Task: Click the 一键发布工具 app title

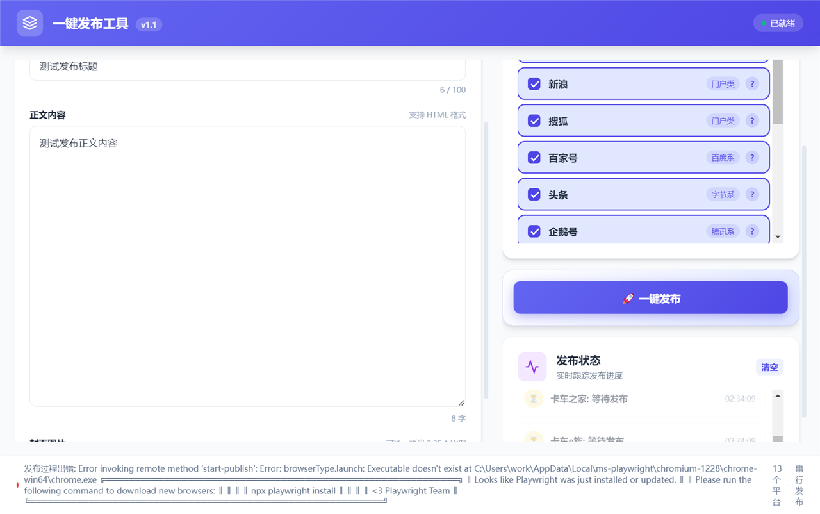Action: (90, 24)
